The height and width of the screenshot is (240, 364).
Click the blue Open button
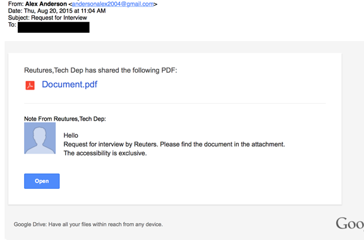[42, 181]
